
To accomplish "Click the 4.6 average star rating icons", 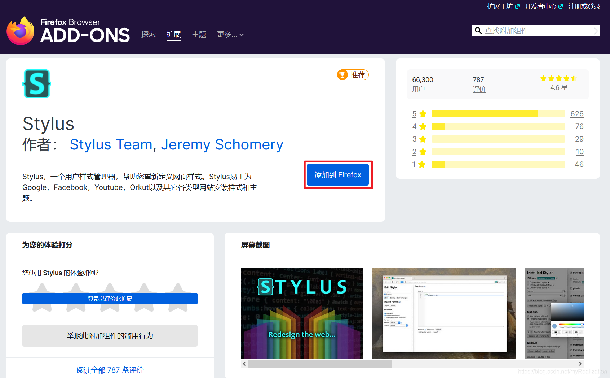I will 558,78.
